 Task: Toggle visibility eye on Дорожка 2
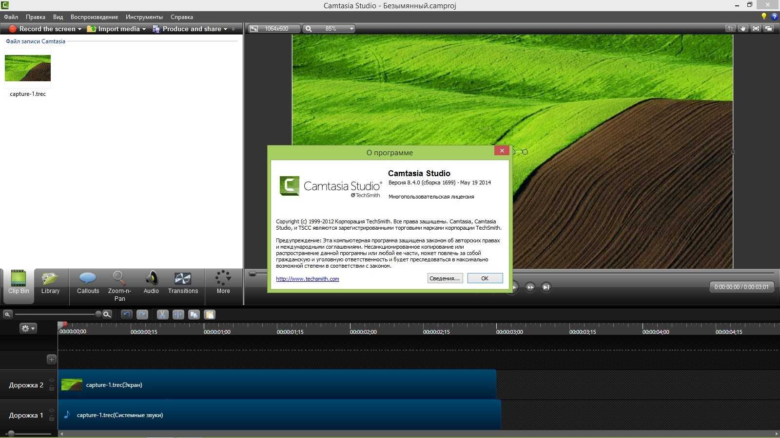[x=52, y=381]
